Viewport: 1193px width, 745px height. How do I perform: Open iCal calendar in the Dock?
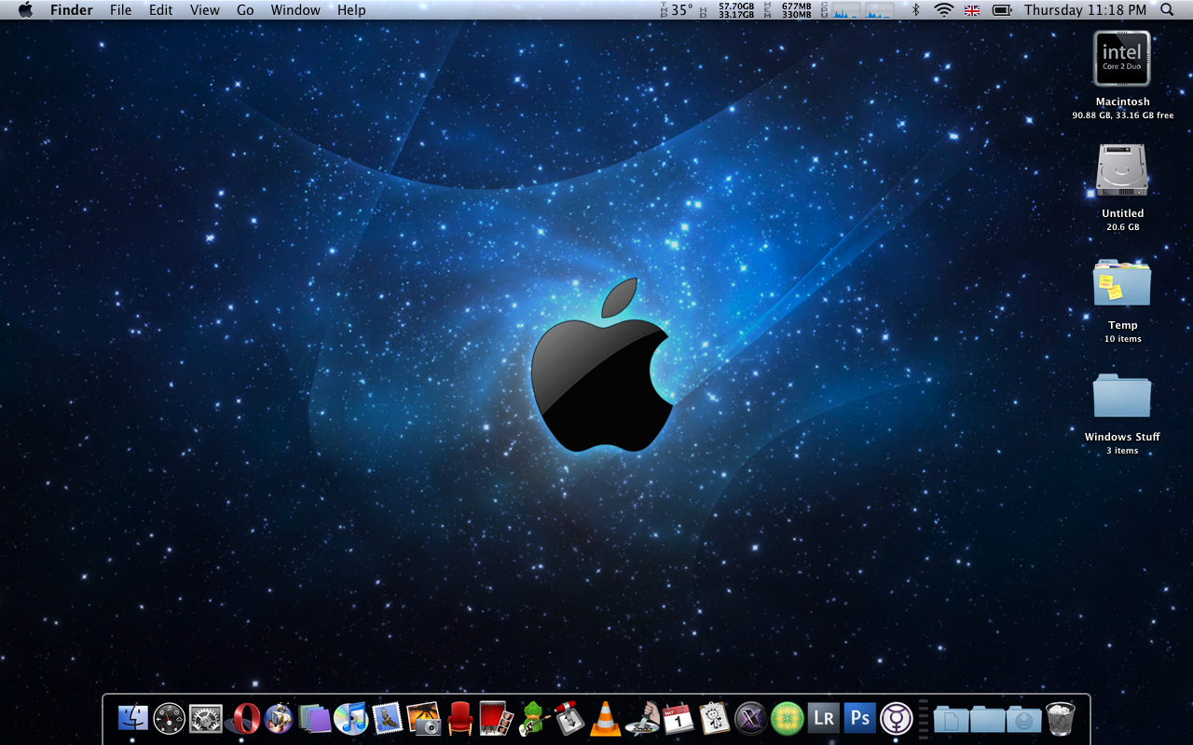pos(679,718)
